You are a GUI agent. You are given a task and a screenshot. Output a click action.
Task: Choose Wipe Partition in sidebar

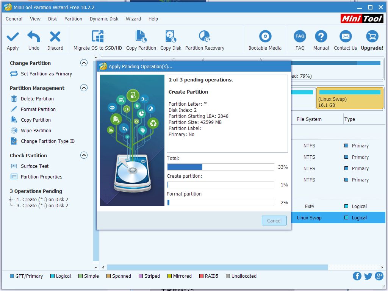[36, 131]
